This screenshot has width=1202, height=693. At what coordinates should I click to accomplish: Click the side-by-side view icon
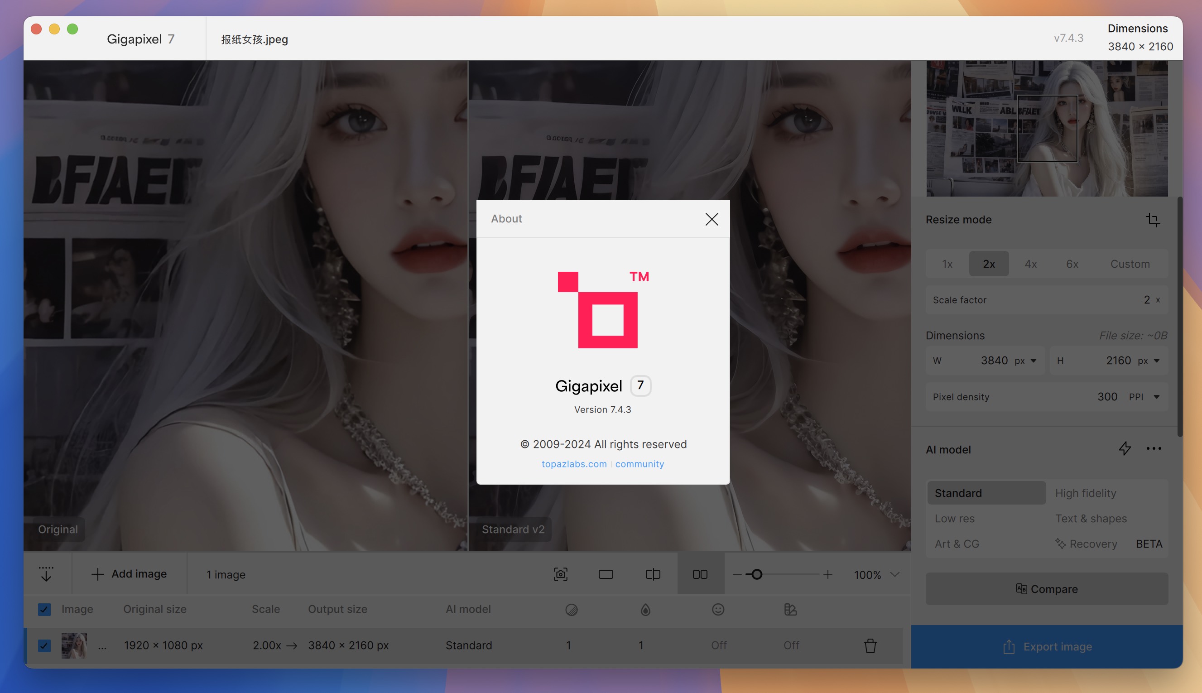point(700,574)
